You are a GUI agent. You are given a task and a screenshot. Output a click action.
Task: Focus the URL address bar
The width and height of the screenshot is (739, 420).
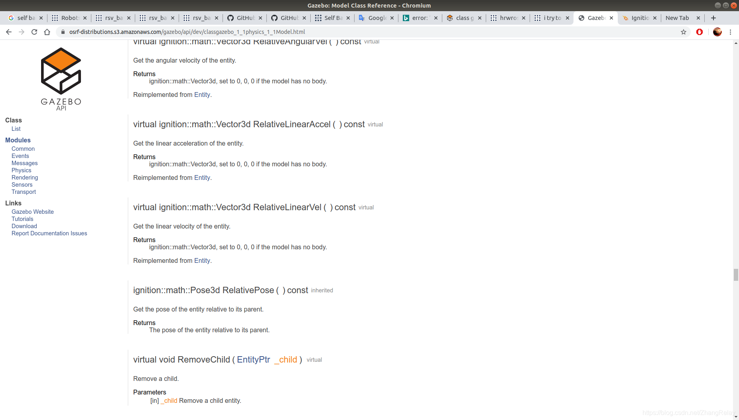click(x=371, y=32)
